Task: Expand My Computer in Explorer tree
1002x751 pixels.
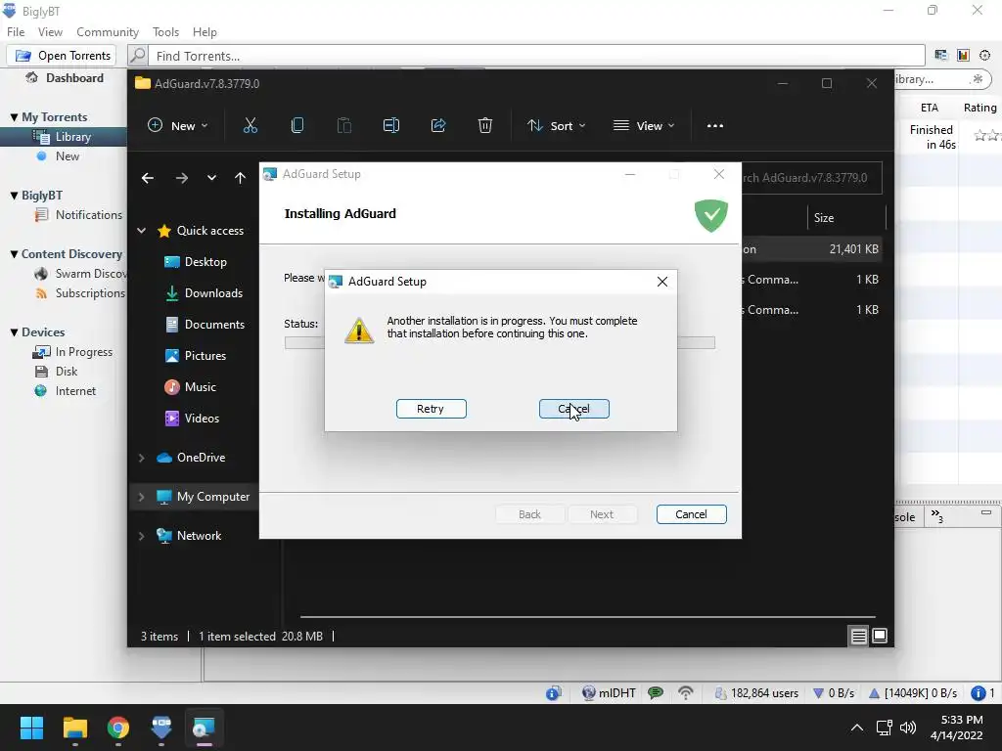Action: (x=141, y=497)
